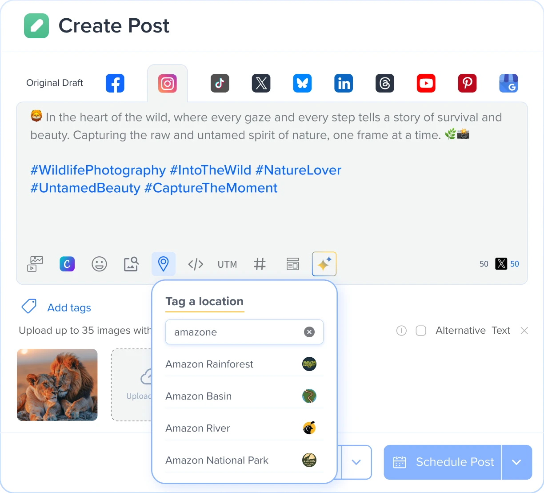The width and height of the screenshot is (544, 493).
Task: Open the stock image search
Action: coord(131,264)
